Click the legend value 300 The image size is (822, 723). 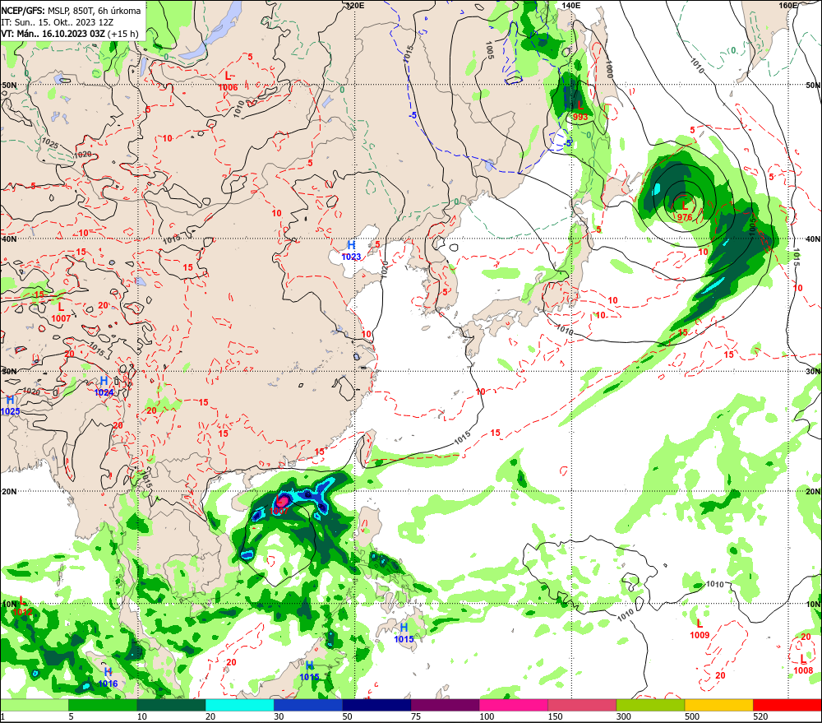click(x=624, y=716)
